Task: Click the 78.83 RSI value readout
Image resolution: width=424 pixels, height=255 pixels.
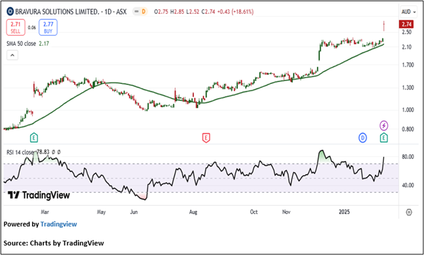Action: click(x=43, y=152)
